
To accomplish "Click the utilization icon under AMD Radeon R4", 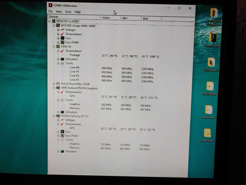I will click(x=62, y=112).
